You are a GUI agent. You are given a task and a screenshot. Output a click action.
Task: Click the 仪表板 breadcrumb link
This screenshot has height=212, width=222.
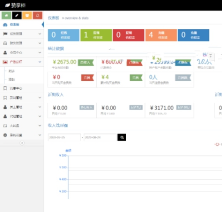(x=53, y=18)
